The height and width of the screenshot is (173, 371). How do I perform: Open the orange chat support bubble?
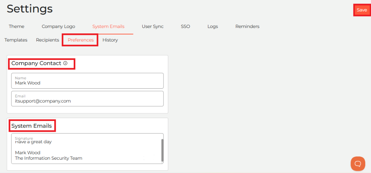358,164
